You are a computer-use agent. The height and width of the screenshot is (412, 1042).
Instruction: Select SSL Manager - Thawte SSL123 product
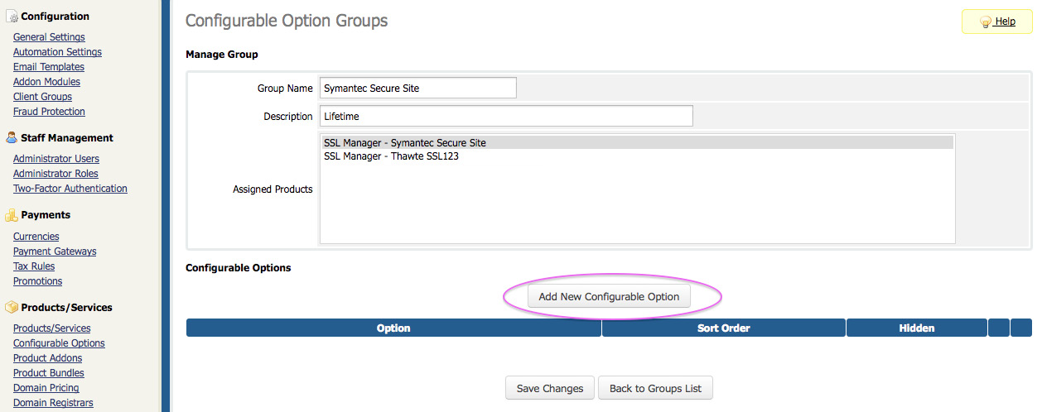point(637,156)
